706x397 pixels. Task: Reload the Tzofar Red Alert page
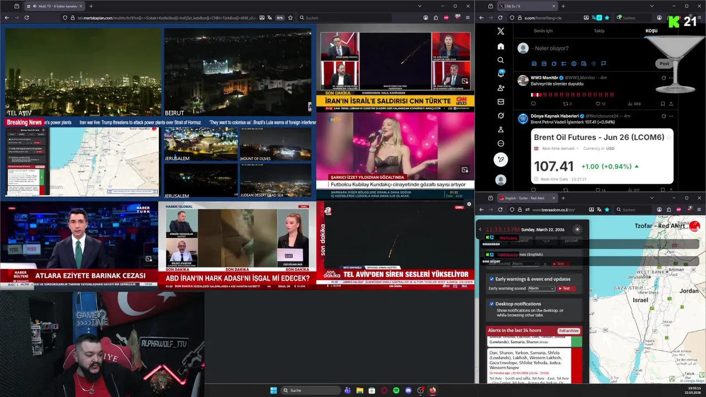tap(500, 210)
